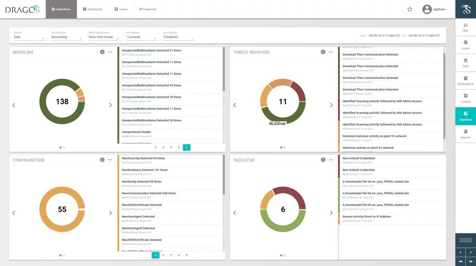Click the favorite star icon
476x266 pixels.
pos(410,9)
